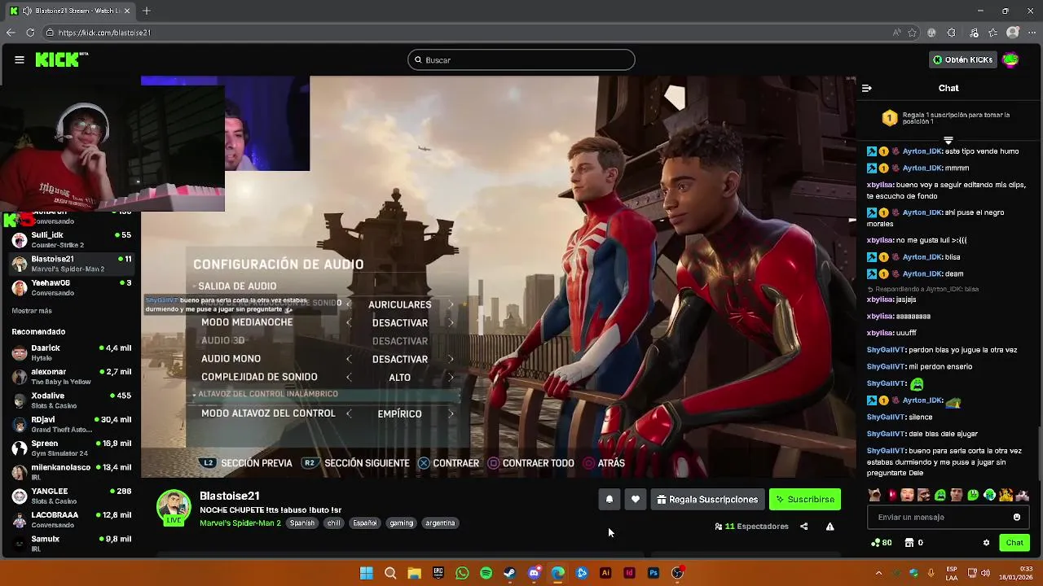Follow the channel with the heart button

coord(636,500)
